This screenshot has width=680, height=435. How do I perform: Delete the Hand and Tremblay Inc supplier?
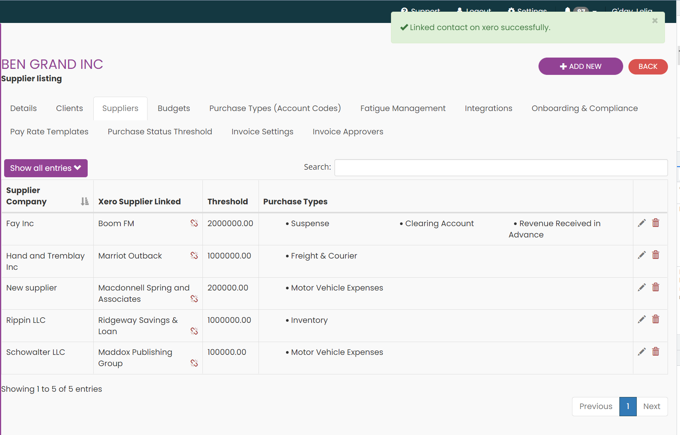656,255
